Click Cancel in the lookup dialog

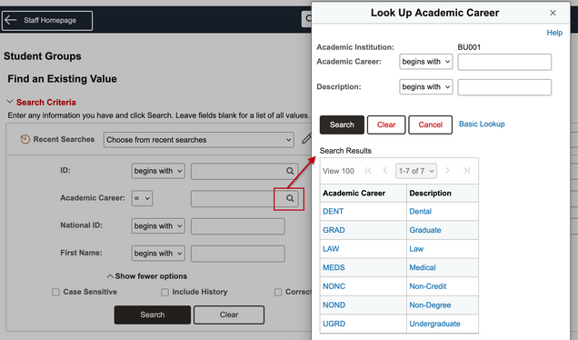point(430,125)
